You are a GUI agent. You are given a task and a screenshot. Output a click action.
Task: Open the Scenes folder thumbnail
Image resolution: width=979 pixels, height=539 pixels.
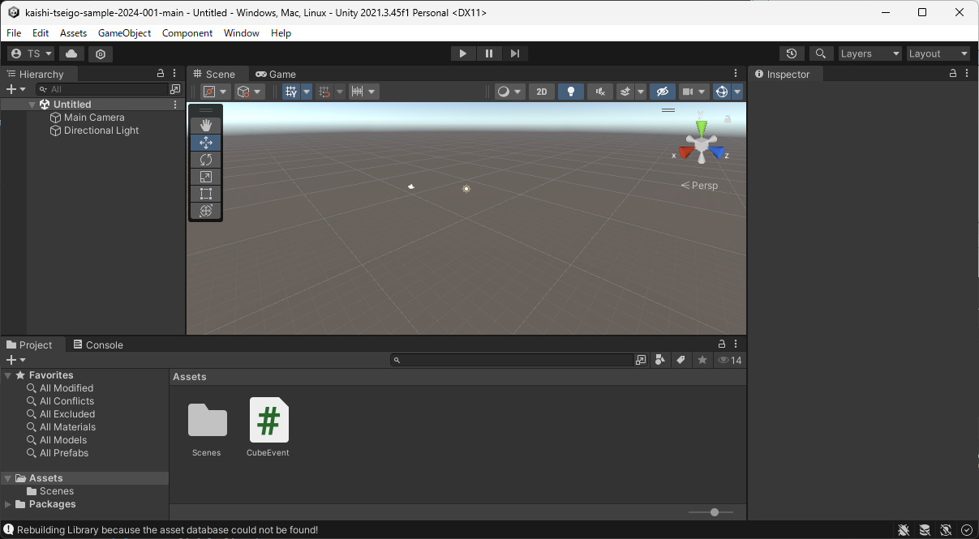tap(207, 428)
